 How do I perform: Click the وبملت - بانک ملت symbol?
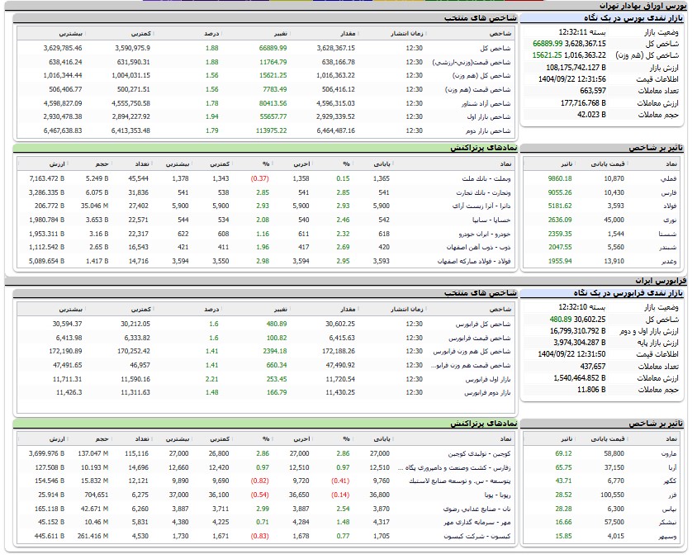(486, 178)
